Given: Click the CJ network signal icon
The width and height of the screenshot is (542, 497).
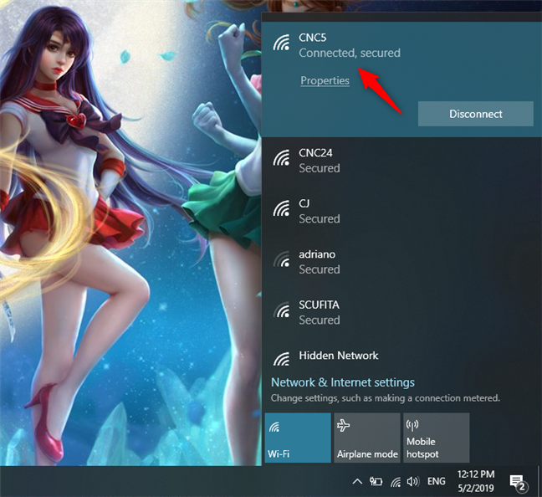Looking at the screenshot, I should [281, 208].
